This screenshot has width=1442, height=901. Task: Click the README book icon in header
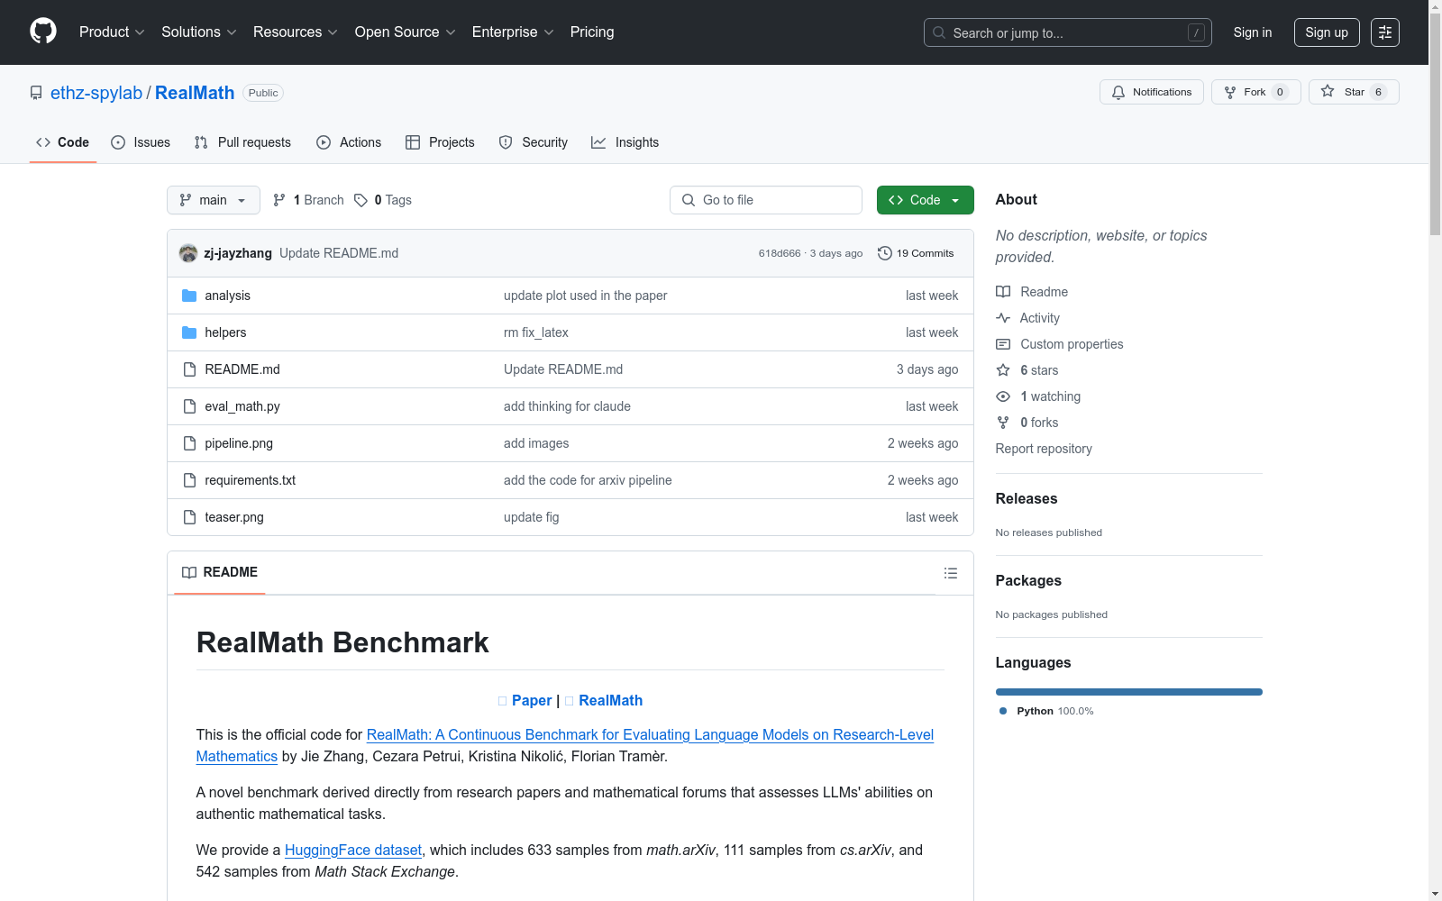pyautogui.click(x=189, y=572)
